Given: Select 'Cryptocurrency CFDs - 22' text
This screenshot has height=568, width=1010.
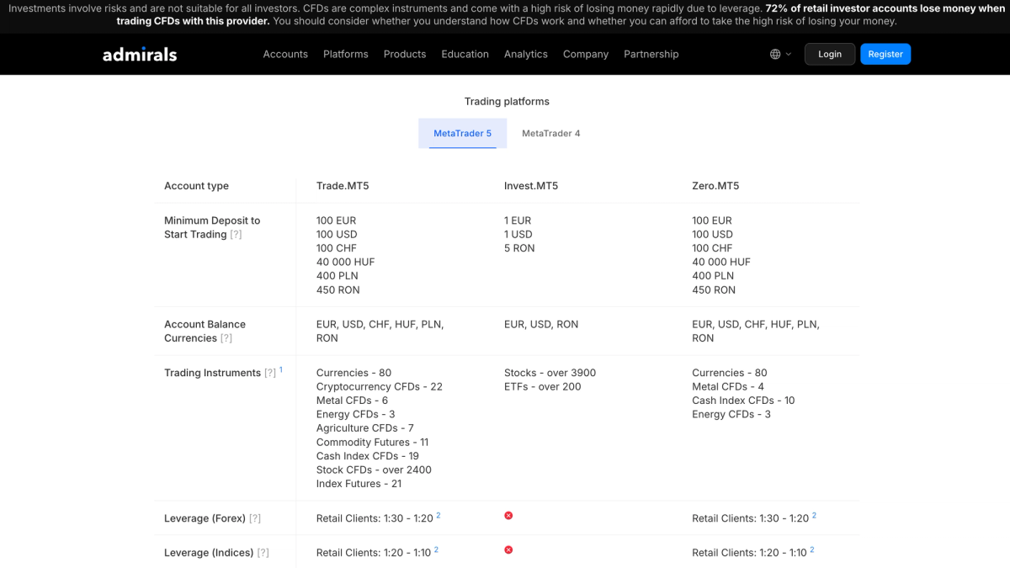Looking at the screenshot, I should click(380, 387).
